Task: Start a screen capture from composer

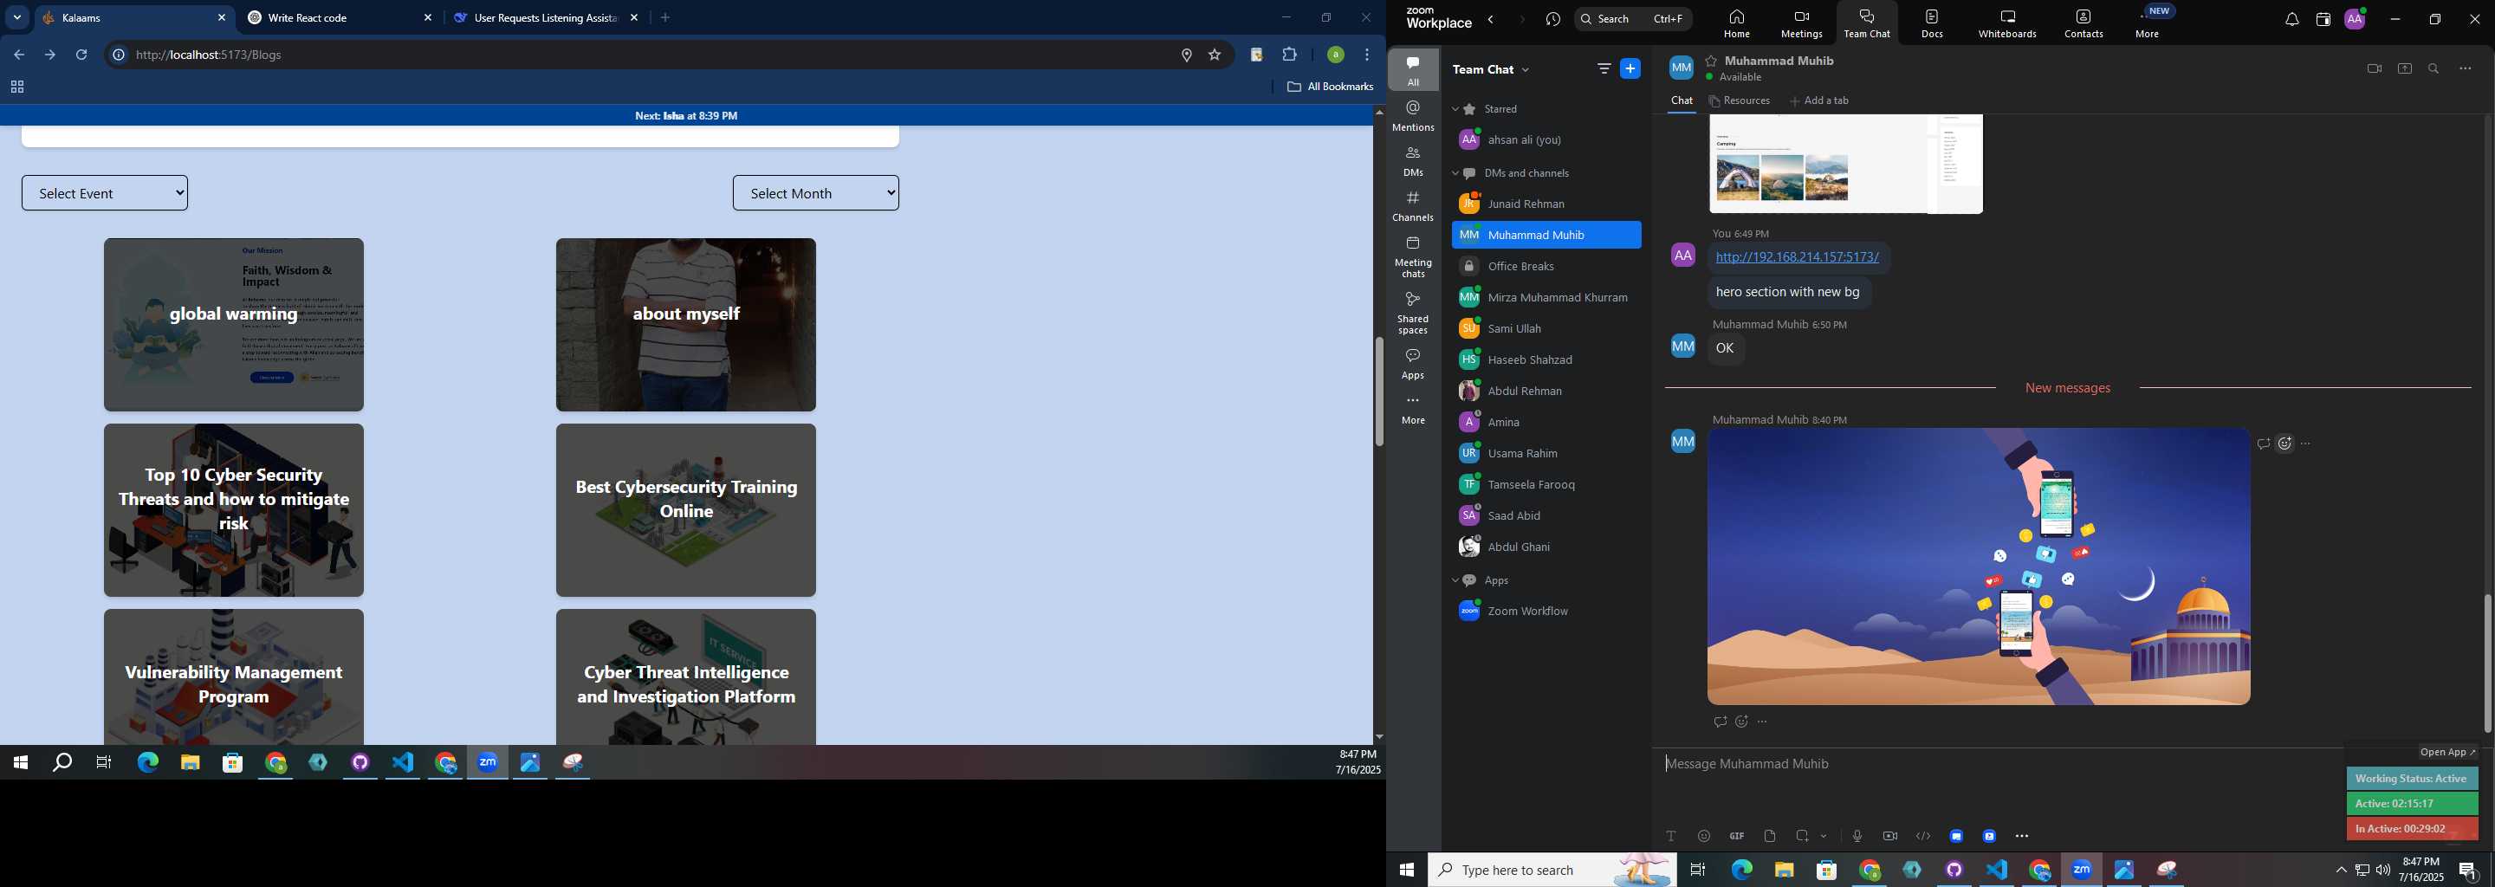Action: (1802, 836)
